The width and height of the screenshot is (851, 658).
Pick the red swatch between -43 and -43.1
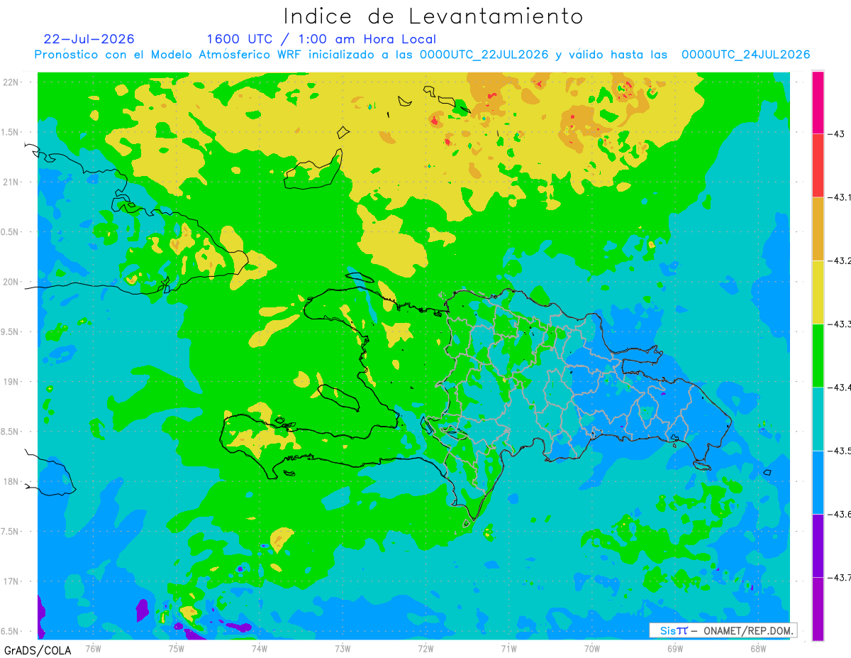[x=818, y=165]
